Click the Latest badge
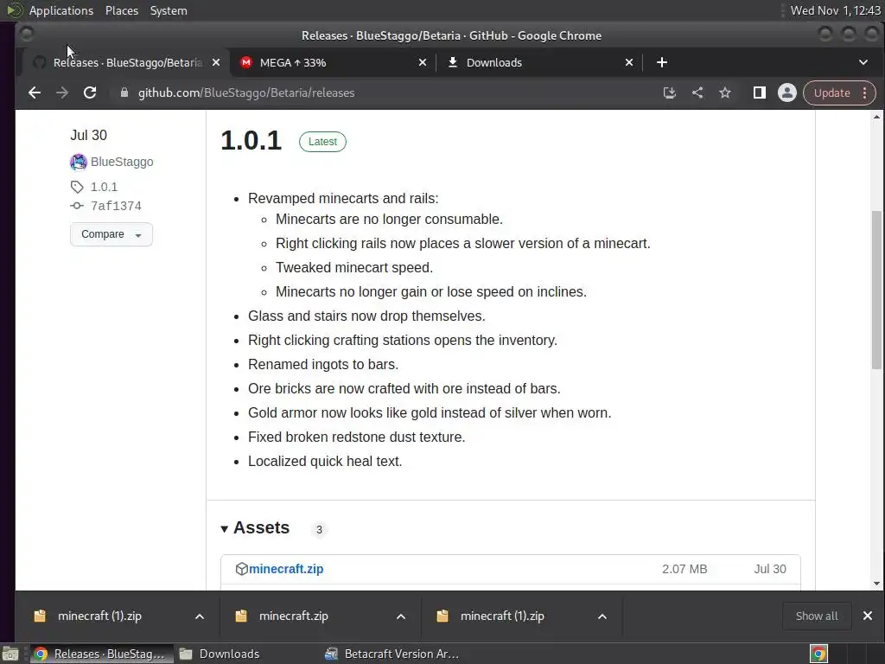Image resolution: width=885 pixels, height=664 pixels. [322, 142]
